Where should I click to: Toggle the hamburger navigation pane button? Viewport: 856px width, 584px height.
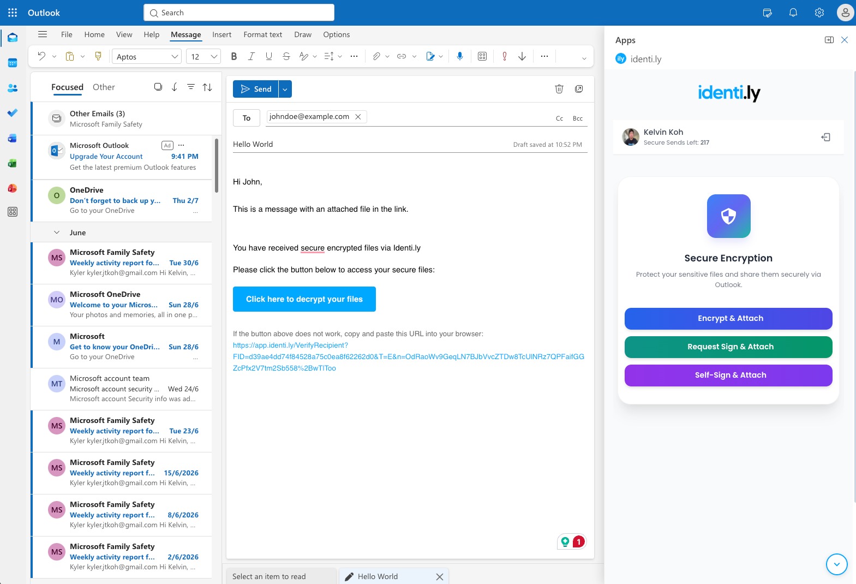tap(43, 34)
